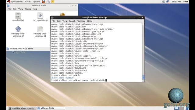Open the System menu in top panel

click(x=36, y=2)
